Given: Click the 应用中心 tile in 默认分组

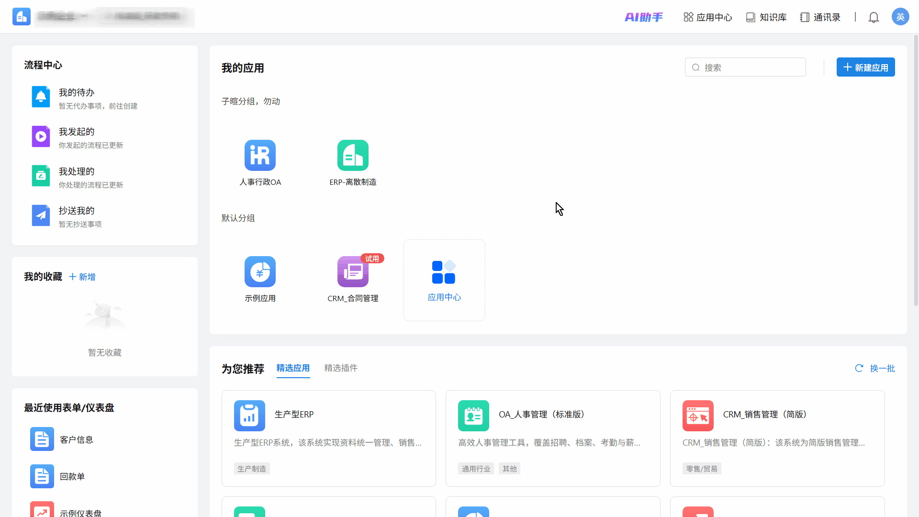Looking at the screenshot, I should coord(444,280).
